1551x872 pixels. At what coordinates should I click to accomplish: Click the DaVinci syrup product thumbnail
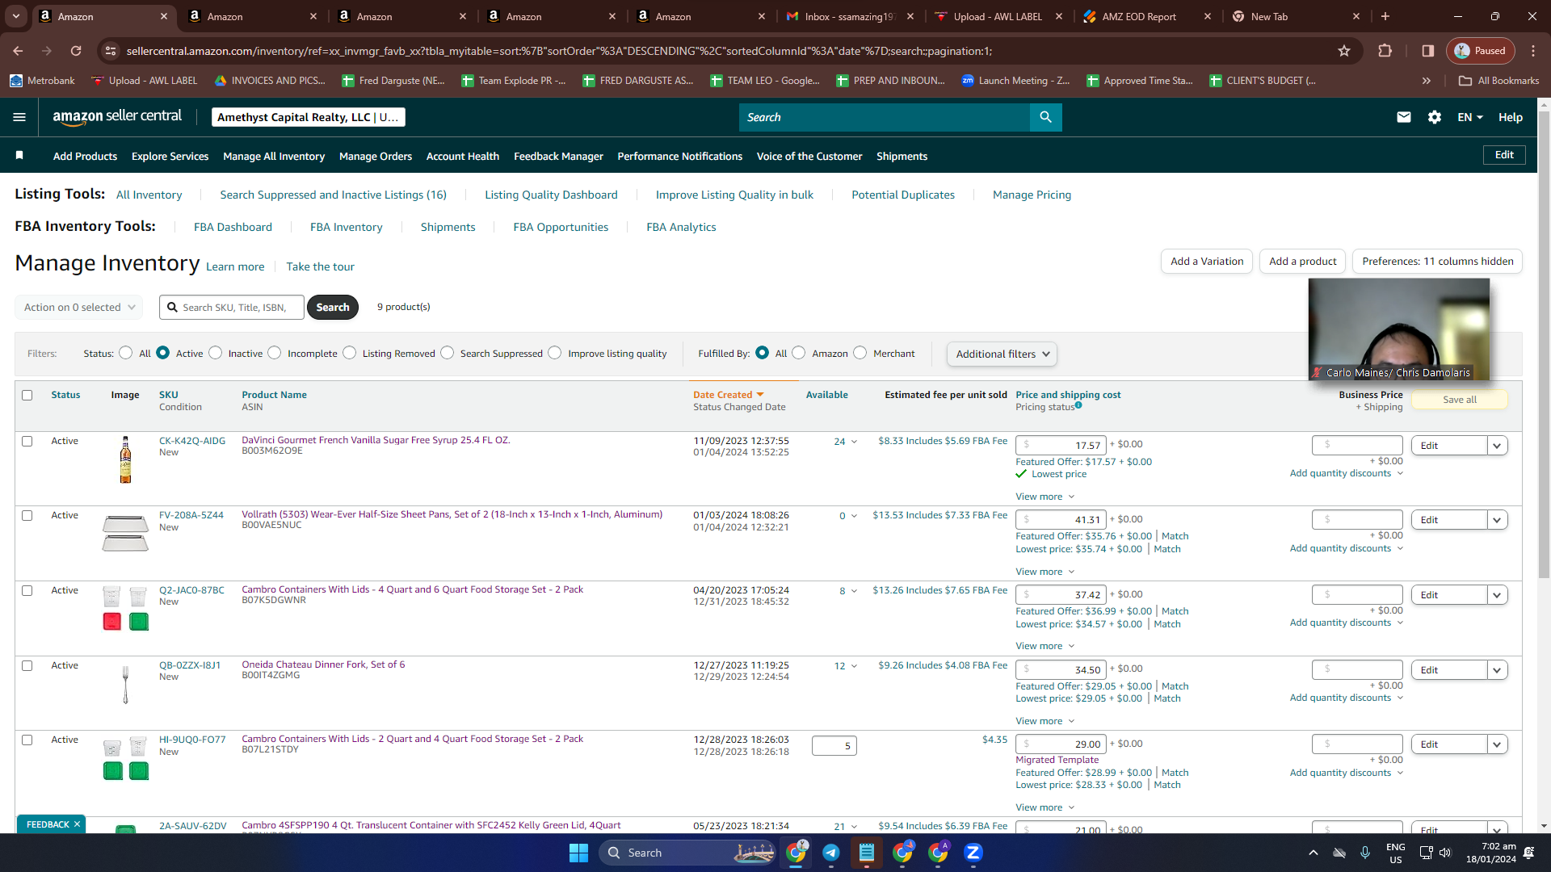pos(125,459)
